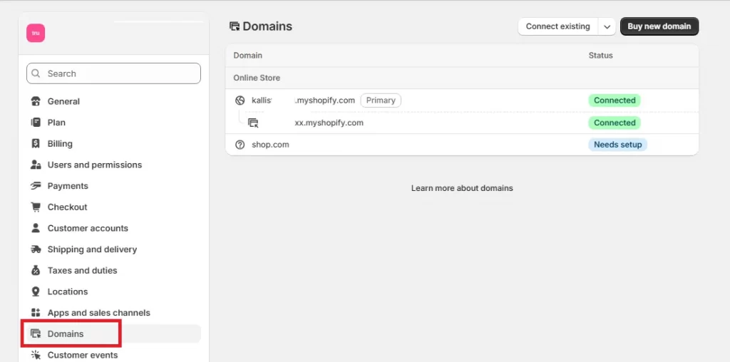Click Connected badge of primary domain
The width and height of the screenshot is (730, 362).
tap(615, 100)
